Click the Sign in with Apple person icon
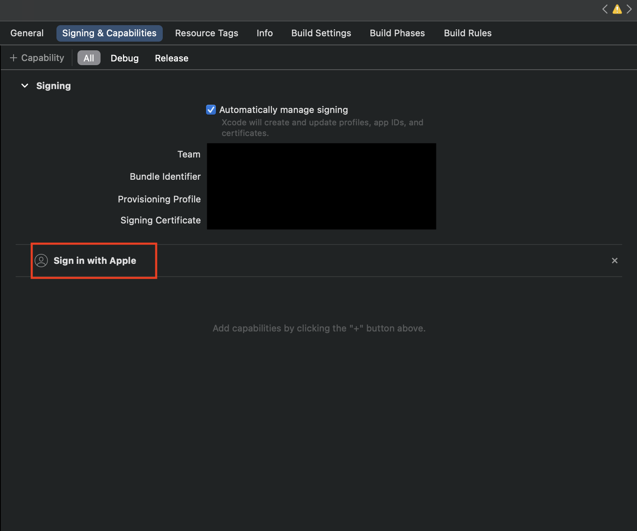Image resolution: width=637 pixels, height=531 pixels. 41,261
